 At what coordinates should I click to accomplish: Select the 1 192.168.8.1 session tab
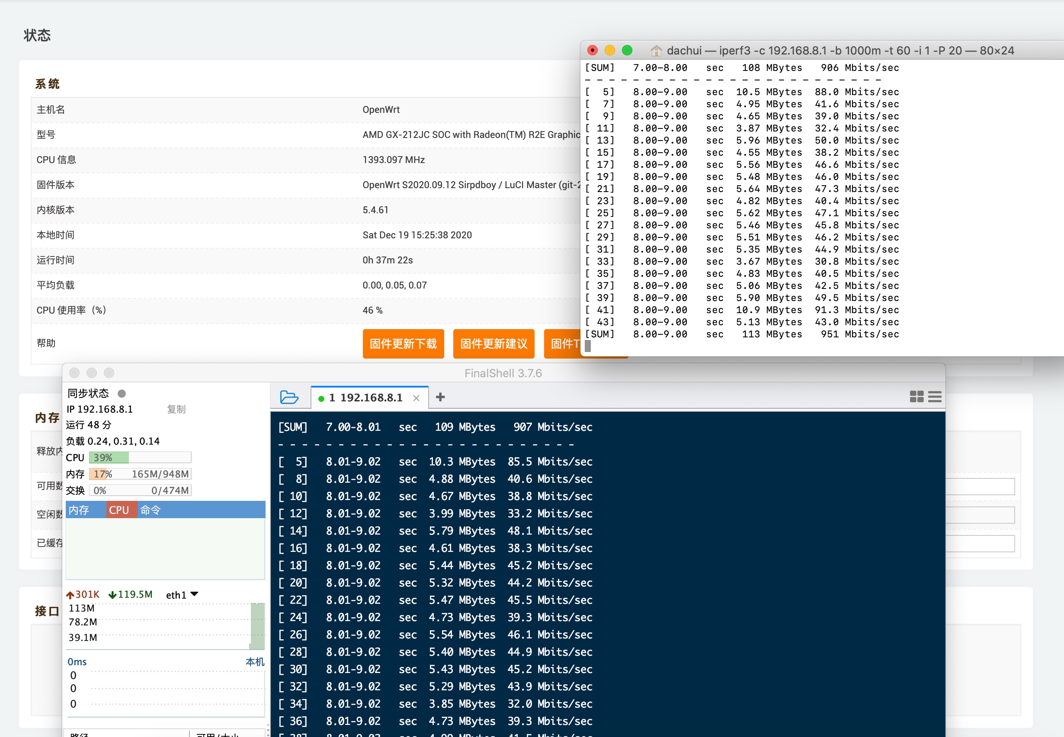365,397
